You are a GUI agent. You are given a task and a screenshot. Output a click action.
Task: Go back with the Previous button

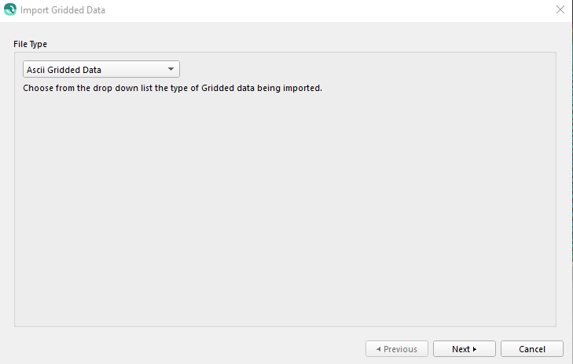(397, 349)
